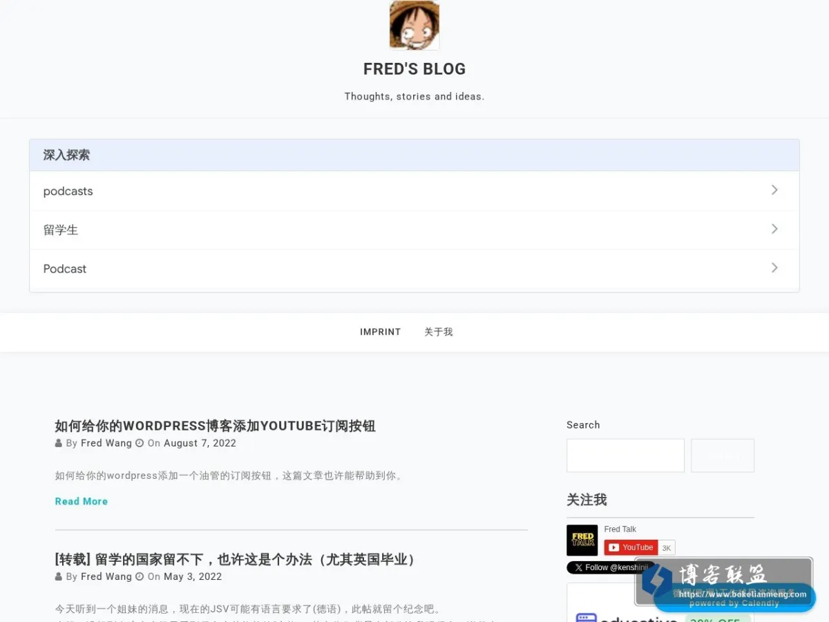Go to the IMPRINT menu item
The width and height of the screenshot is (829, 622).
click(x=381, y=332)
